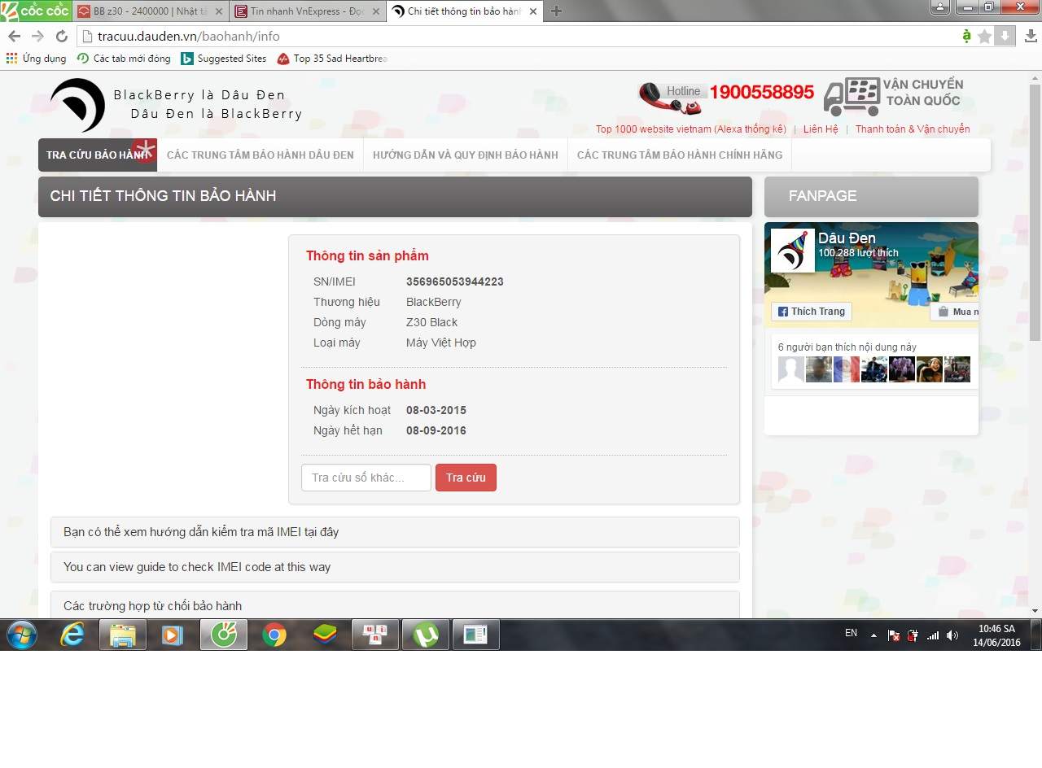
Task: Select Chi tiết thông tin bảo hành tab
Action: pos(464,11)
